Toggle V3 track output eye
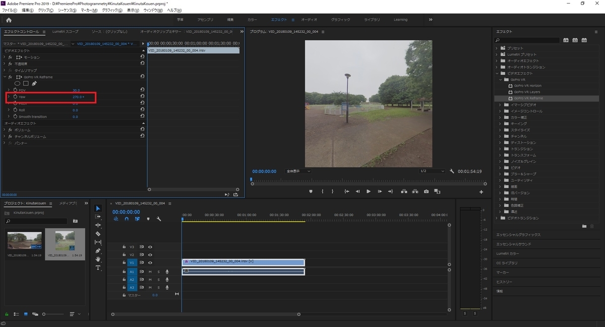This screenshot has height=327, width=605. pos(150,247)
